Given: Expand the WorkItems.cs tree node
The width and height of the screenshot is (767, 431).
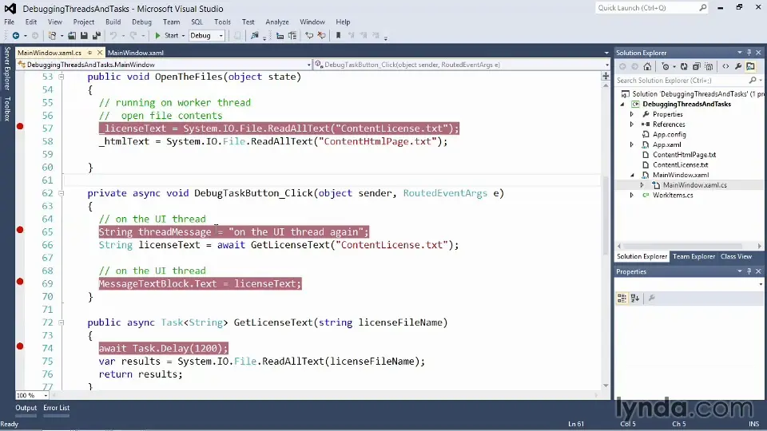Looking at the screenshot, I should click(631, 195).
